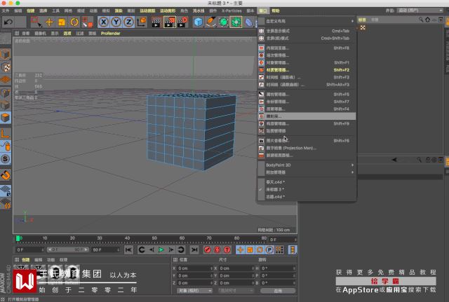Toggle the X axis lock
This screenshot has width=449, height=302.
click(x=103, y=22)
